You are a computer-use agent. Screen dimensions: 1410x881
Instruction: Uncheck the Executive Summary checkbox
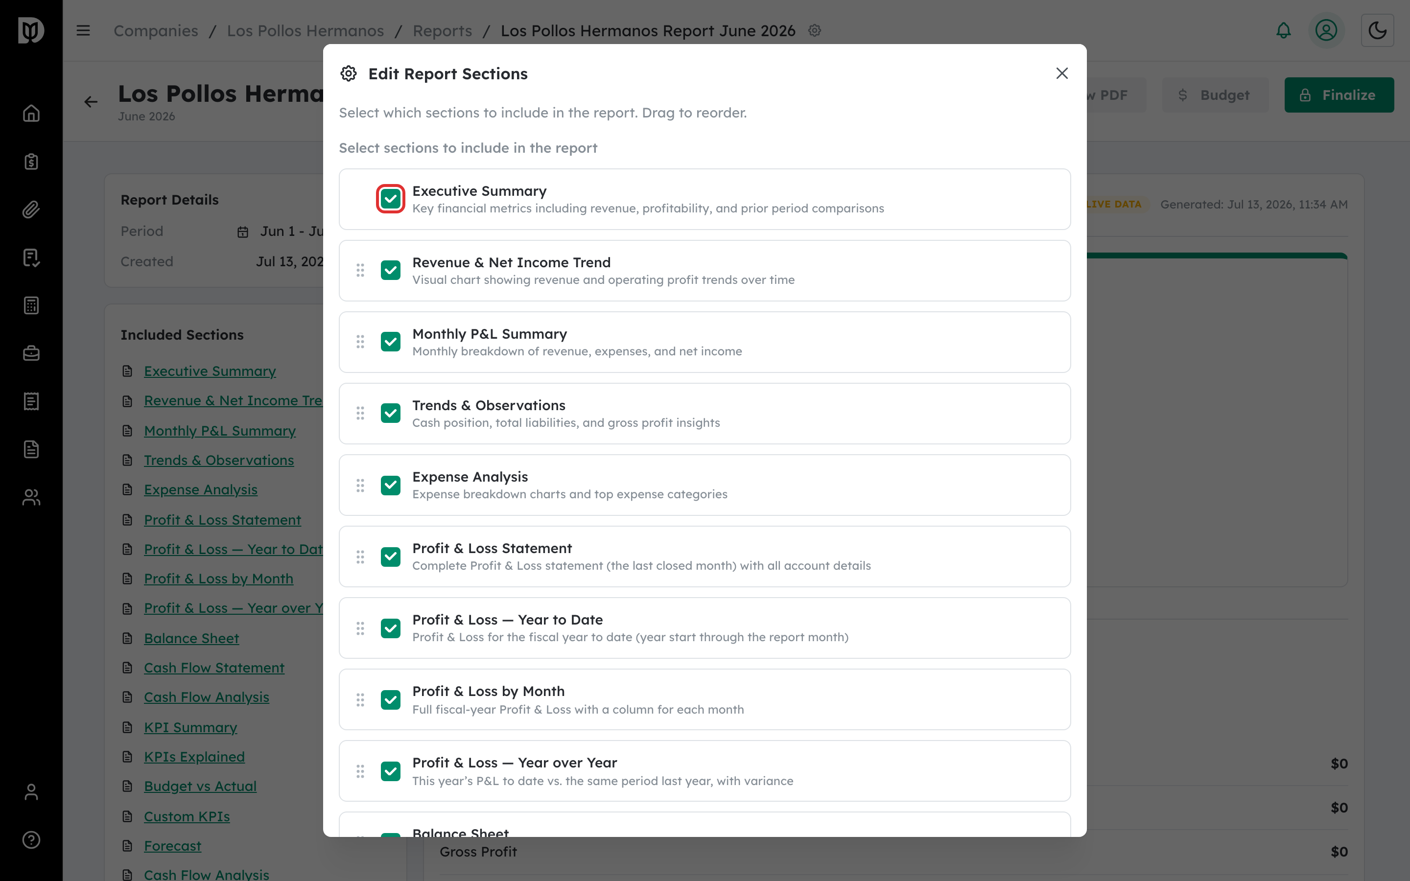pos(390,199)
